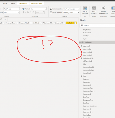Select the ARTran_siteID field
Viewport: 115px width, 118px height.
tap(88, 61)
